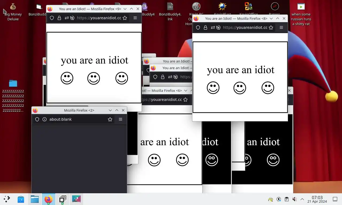The width and height of the screenshot is (342, 205).
Task: Open hamburger menu in Firefox <9>
Action: [x=135, y=18]
